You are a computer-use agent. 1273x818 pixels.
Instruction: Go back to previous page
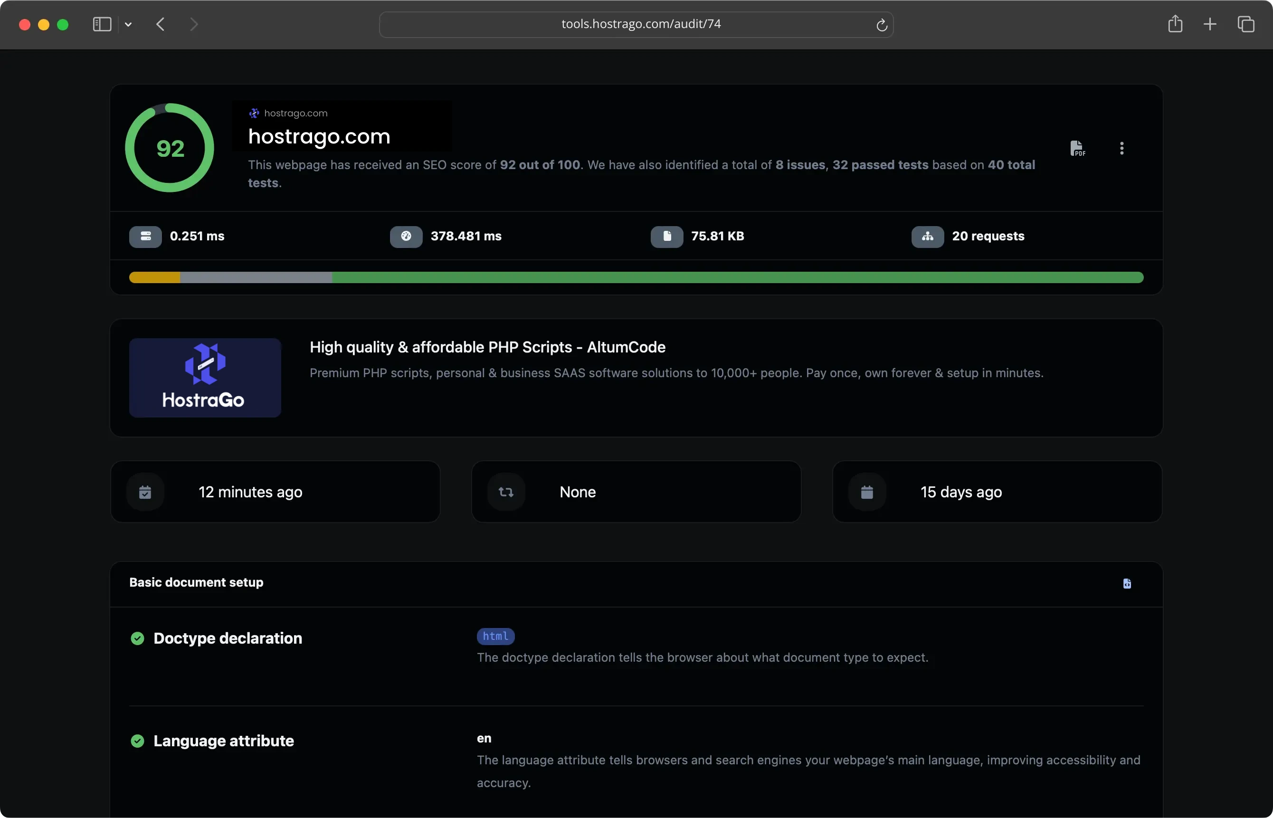click(161, 24)
